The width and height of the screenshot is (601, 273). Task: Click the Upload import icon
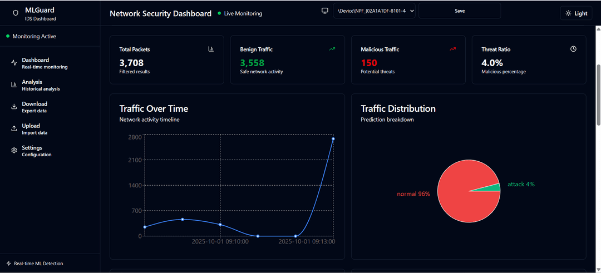(x=14, y=128)
